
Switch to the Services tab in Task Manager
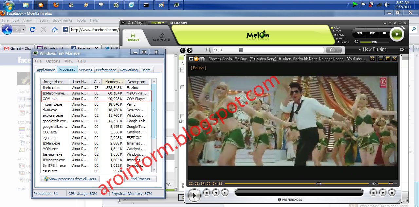[x=85, y=70]
